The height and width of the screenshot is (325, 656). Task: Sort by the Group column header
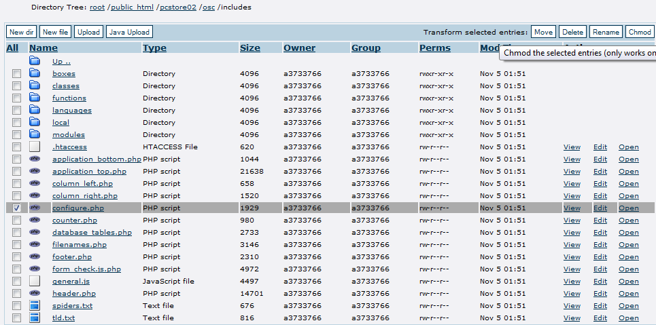pyautogui.click(x=366, y=48)
